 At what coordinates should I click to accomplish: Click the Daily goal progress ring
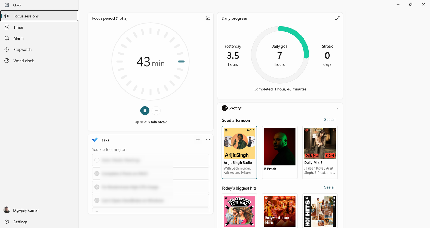pos(280,55)
